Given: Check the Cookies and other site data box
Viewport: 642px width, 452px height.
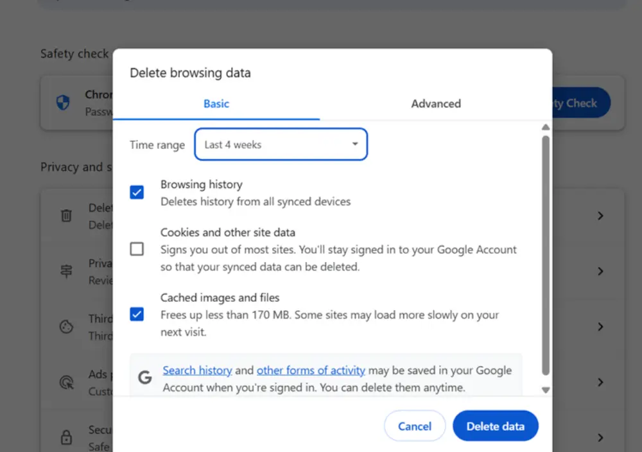Looking at the screenshot, I should [x=137, y=249].
